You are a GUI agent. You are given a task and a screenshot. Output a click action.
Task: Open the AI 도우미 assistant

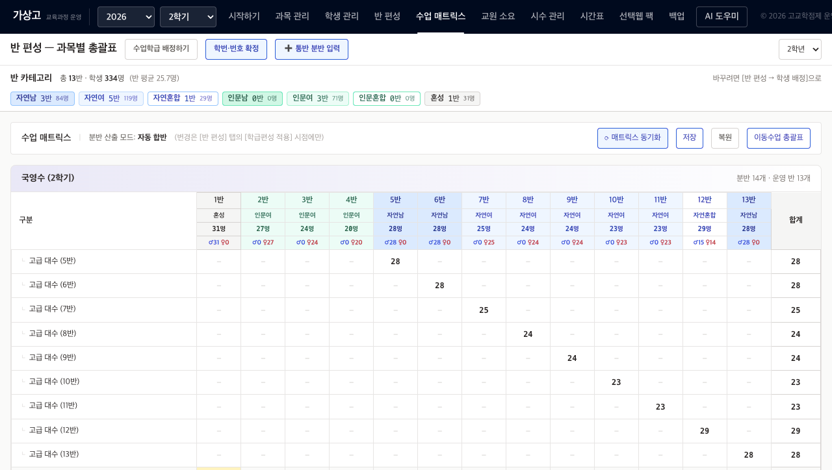721,17
